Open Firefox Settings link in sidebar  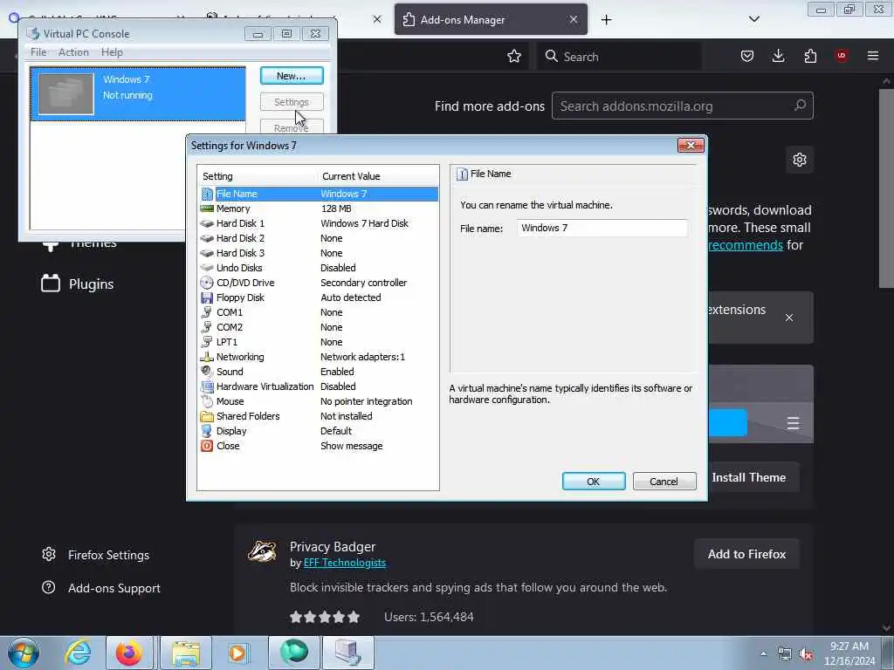[96, 555]
